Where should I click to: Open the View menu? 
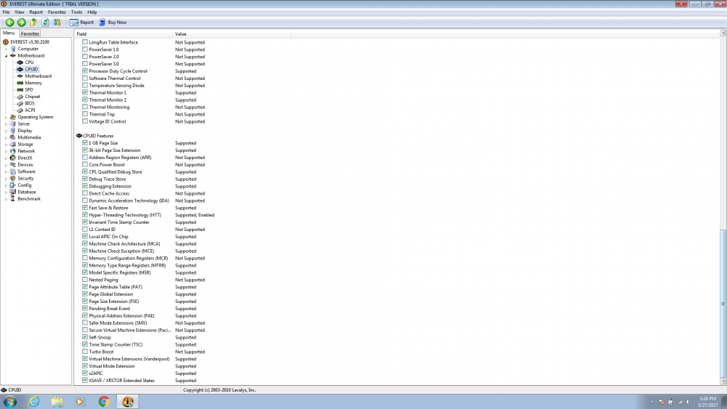click(x=20, y=12)
